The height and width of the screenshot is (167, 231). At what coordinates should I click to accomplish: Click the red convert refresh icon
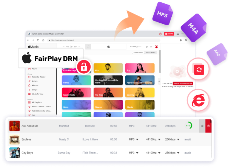pos(199,70)
